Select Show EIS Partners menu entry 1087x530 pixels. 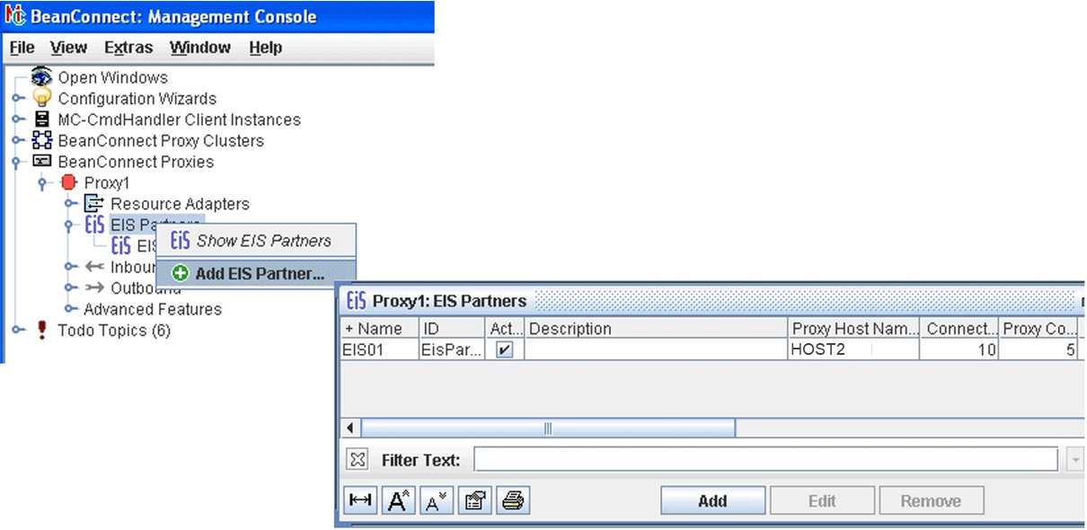click(x=262, y=241)
